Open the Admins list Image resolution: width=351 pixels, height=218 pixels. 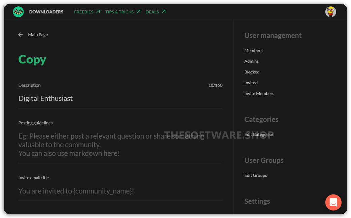click(x=251, y=61)
